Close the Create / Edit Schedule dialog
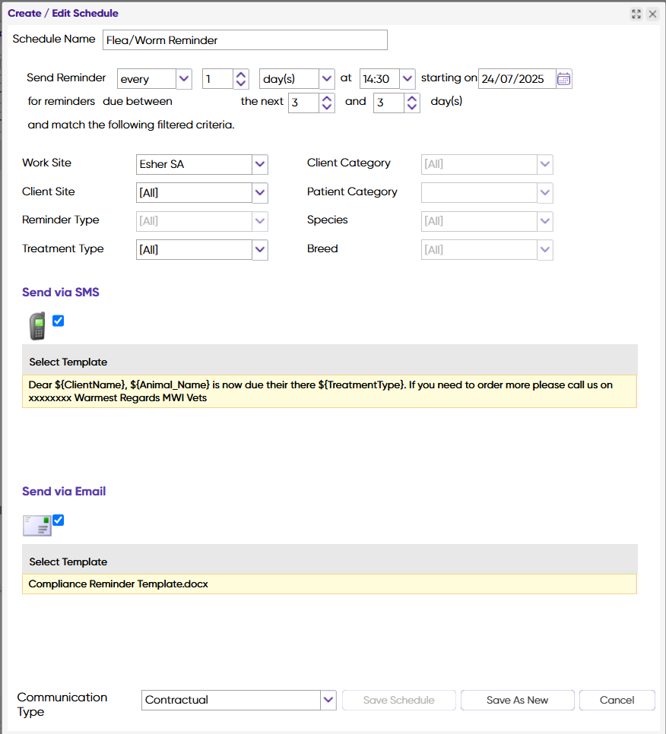666x734 pixels. [652, 14]
